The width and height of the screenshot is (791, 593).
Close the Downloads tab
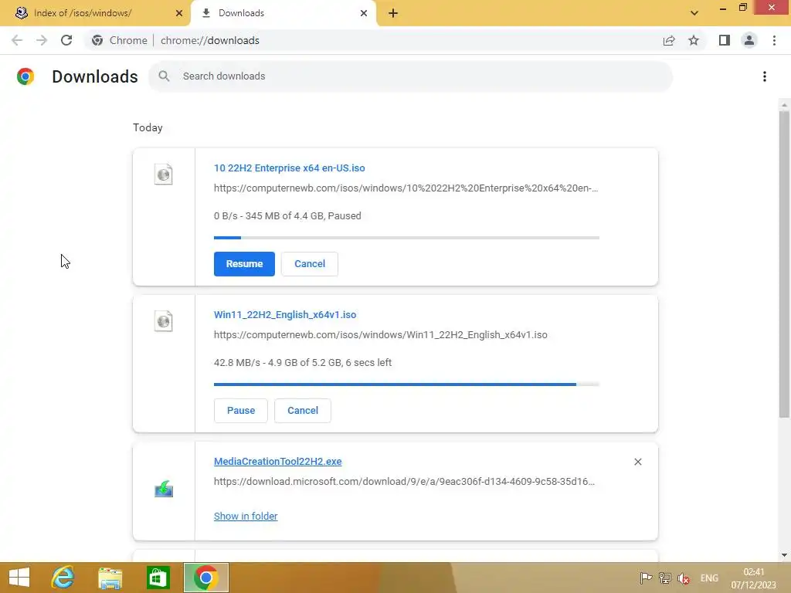[x=364, y=13]
